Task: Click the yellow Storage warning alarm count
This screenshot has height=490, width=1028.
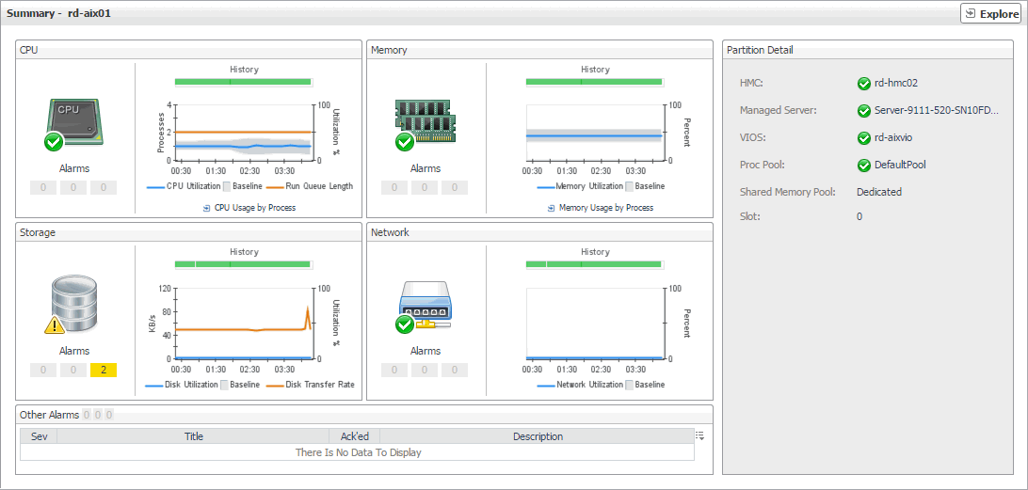Action: [103, 370]
